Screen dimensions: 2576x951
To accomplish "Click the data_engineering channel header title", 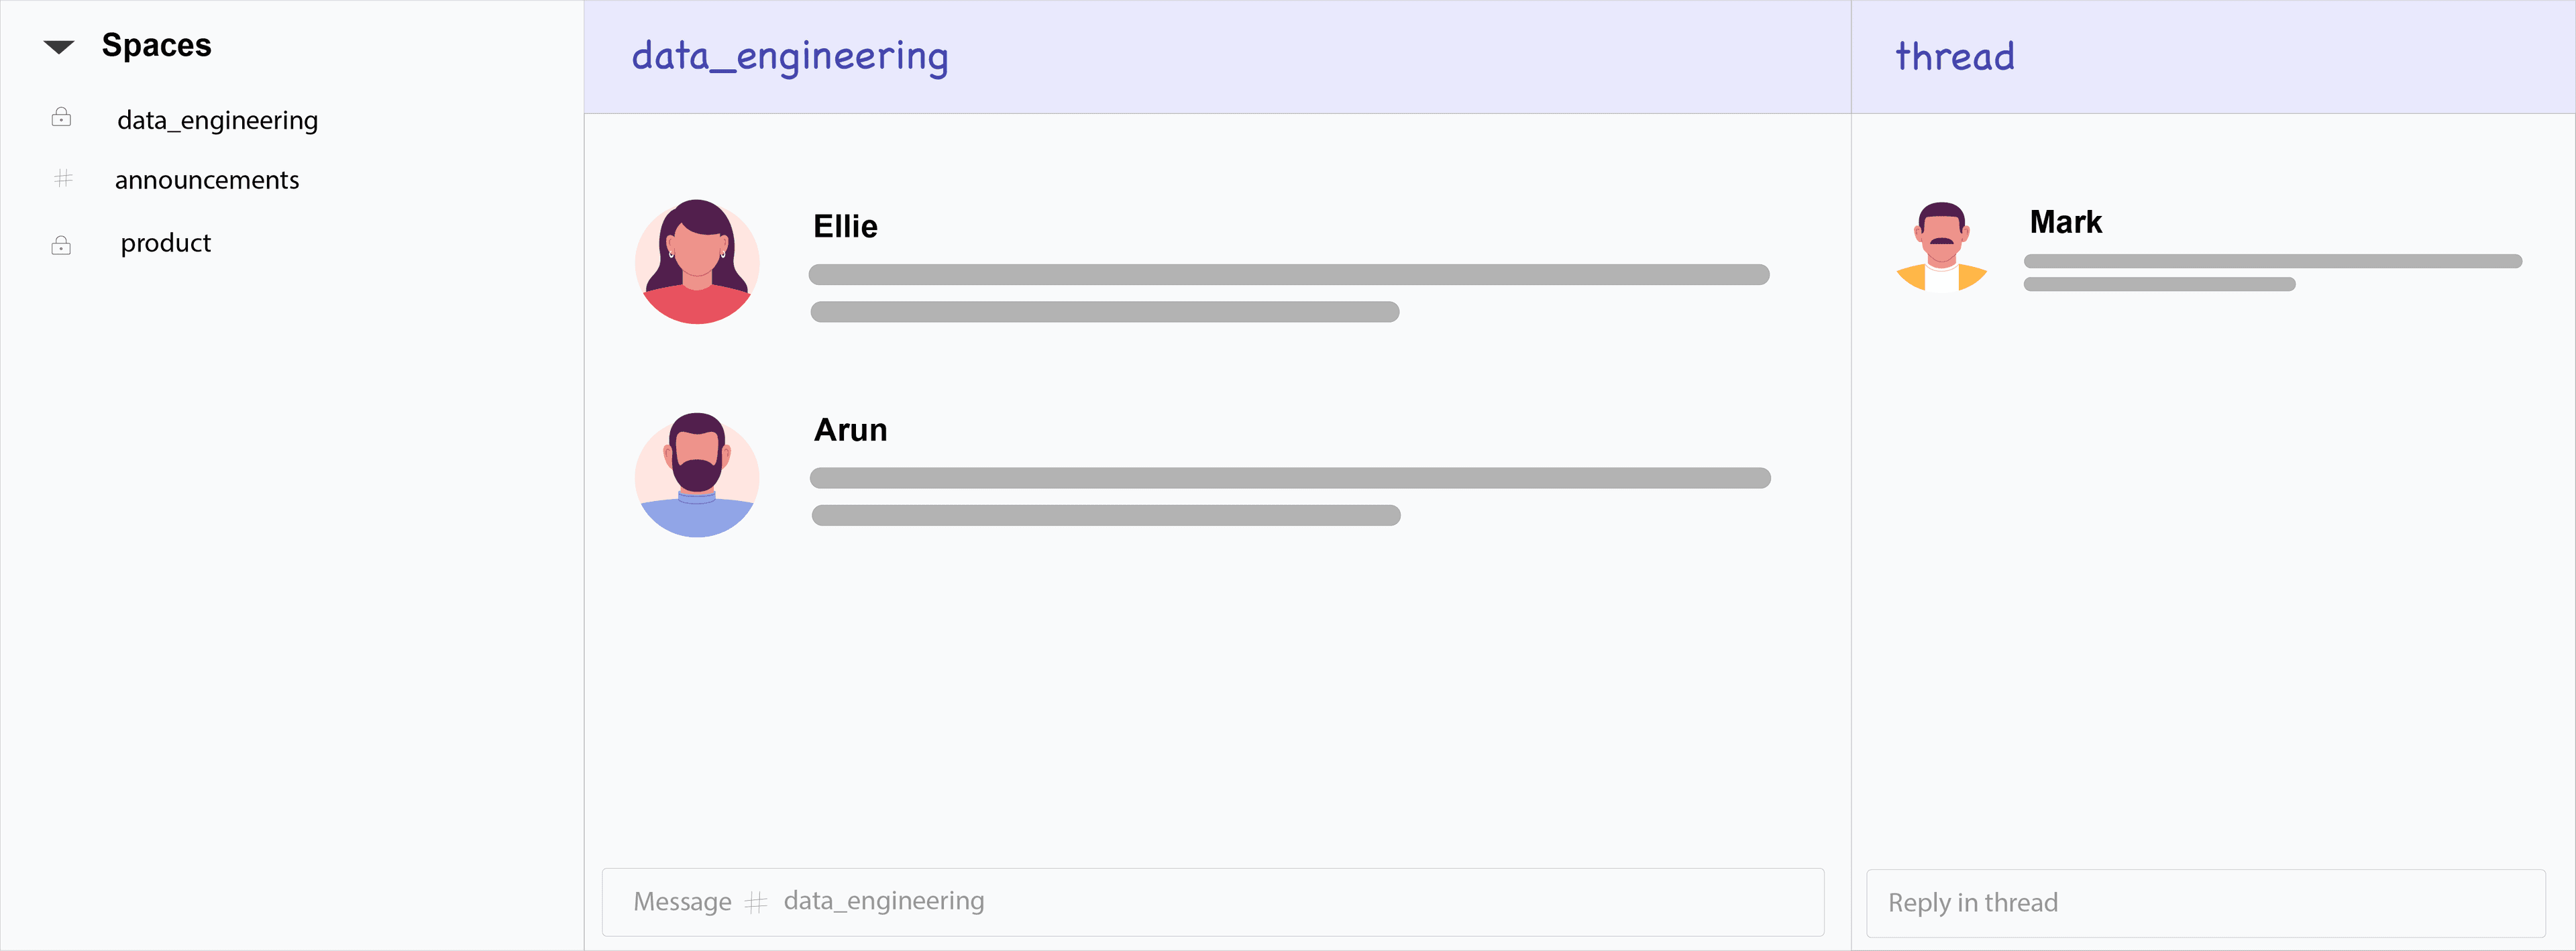I will [789, 57].
